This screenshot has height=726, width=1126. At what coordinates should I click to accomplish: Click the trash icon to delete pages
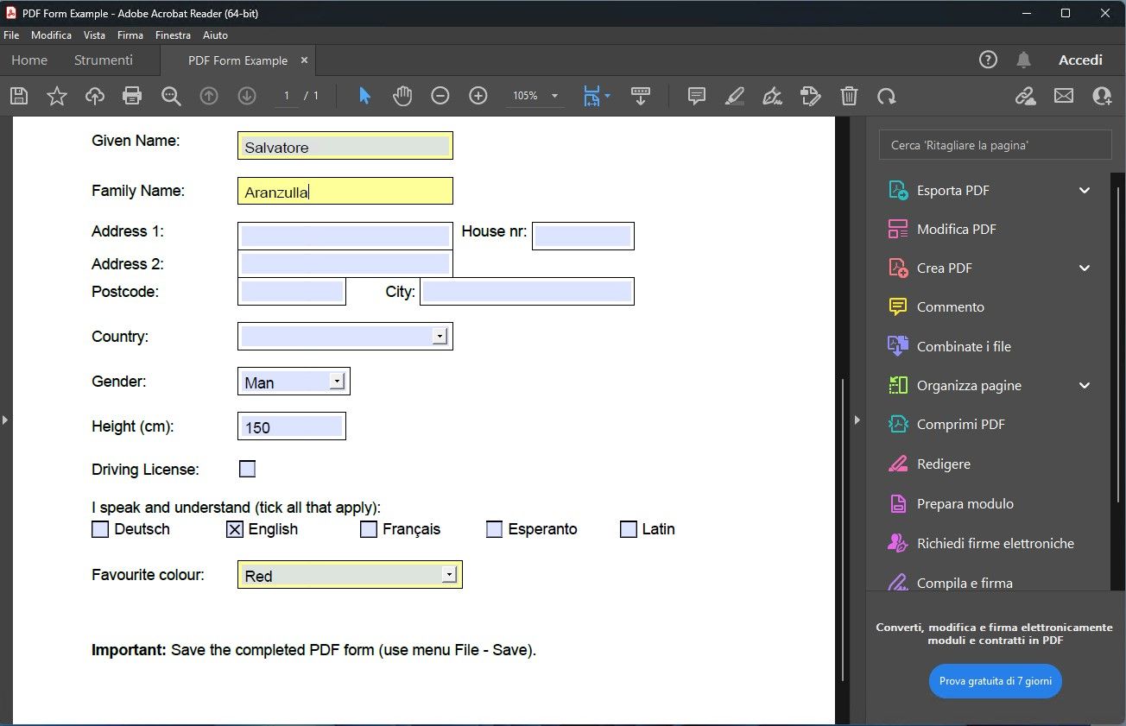[849, 96]
